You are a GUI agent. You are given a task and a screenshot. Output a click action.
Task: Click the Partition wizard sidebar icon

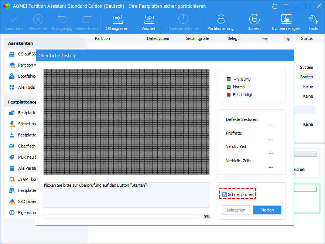pyautogui.click(x=12, y=65)
